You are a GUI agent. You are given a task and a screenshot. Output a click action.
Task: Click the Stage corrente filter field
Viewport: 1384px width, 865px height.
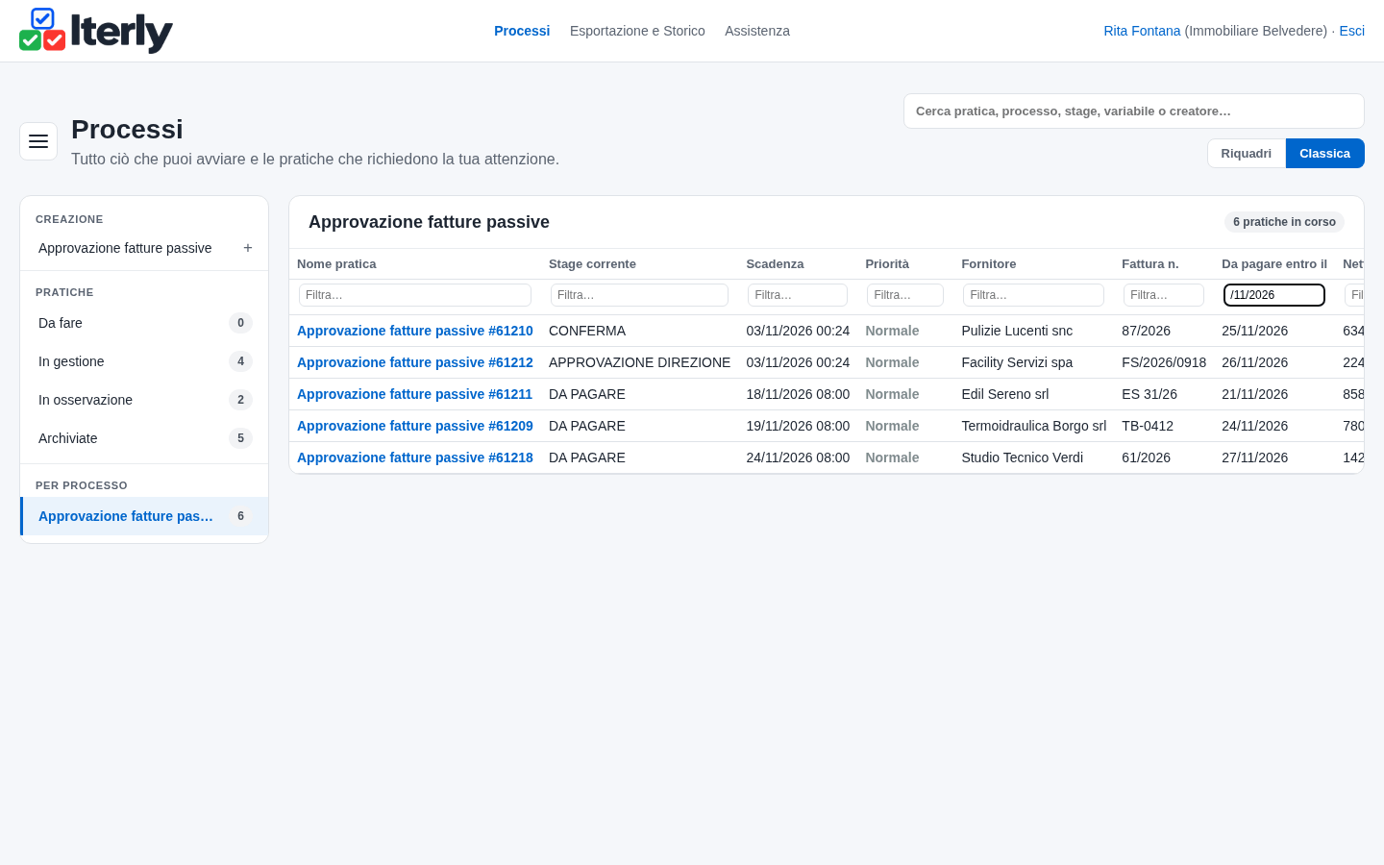639,295
